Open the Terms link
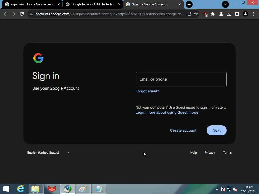 [x=227, y=153]
